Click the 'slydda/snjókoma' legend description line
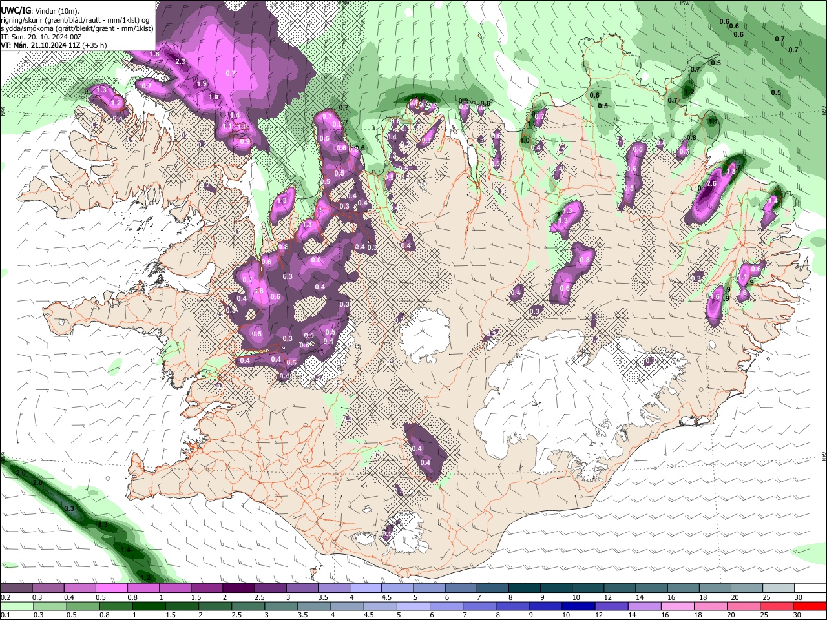The height and width of the screenshot is (620, 827). pos(77,28)
